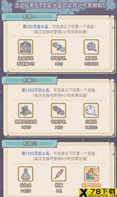Tap the 化妆水 ×150 label
117x197 pixels.
26,188
